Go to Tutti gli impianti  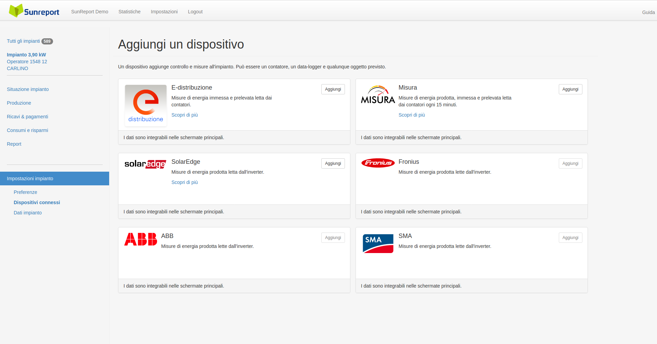click(x=23, y=41)
